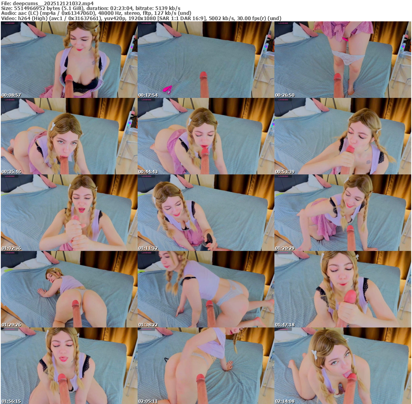Click the thumbnail timestamped 01:56:15
This screenshot has height=404, width=412.
(69, 366)
